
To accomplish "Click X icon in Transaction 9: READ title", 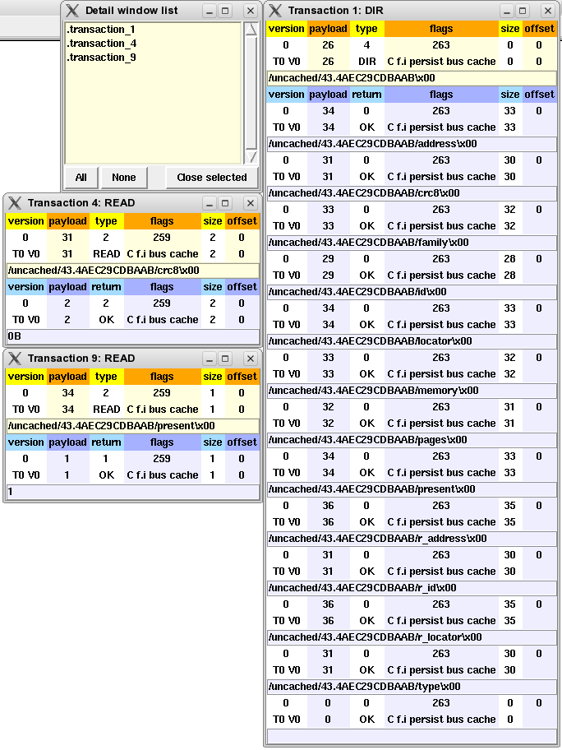I will pyautogui.click(x=15, y=359).
